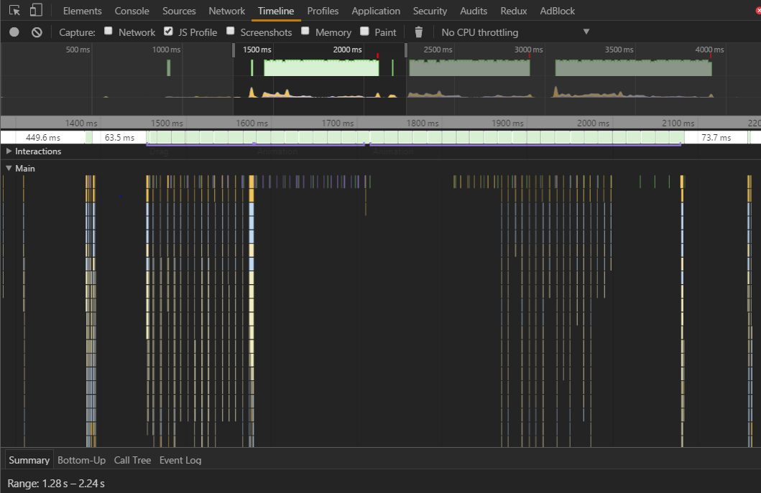
Task: Enable the Screenshots capture checkbox
Action: [231, 32]
